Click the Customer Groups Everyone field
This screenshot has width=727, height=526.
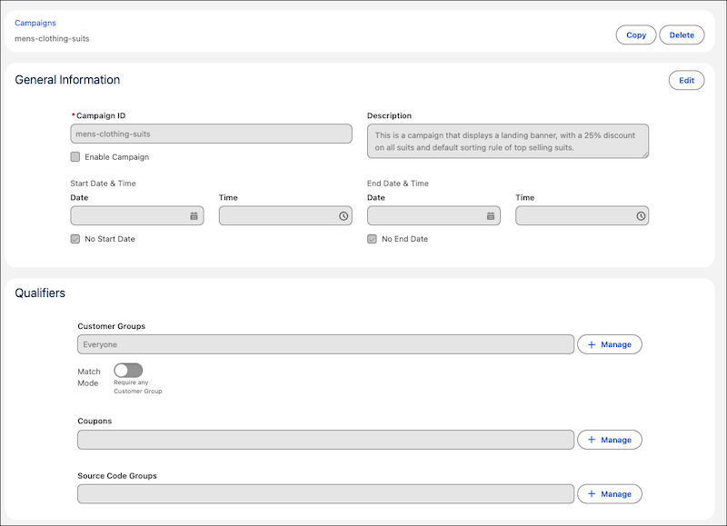click(x=325, y=344)
